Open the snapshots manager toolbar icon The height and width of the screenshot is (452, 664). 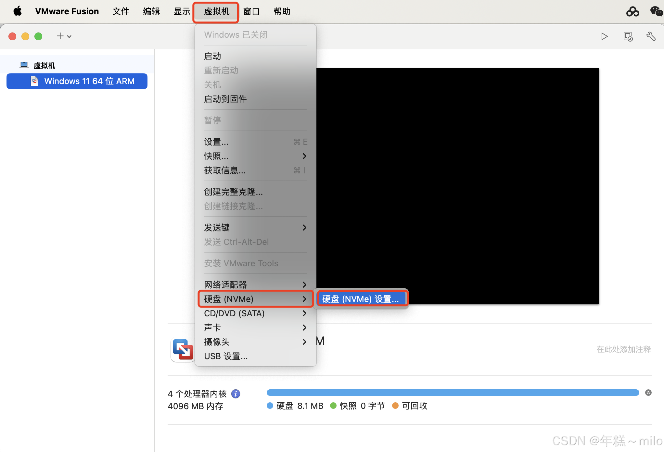tap(628, 36)
